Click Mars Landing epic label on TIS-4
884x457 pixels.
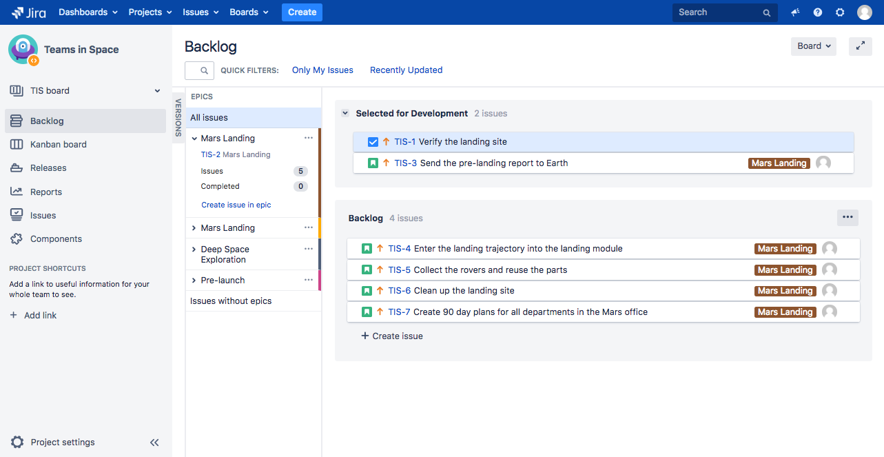785,249
